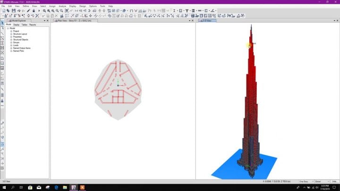This screenshot has height=191, width=340.
Task: Open Microsoft Edge from taskbar
Action: pyautogui.click(x=56, y=188)
